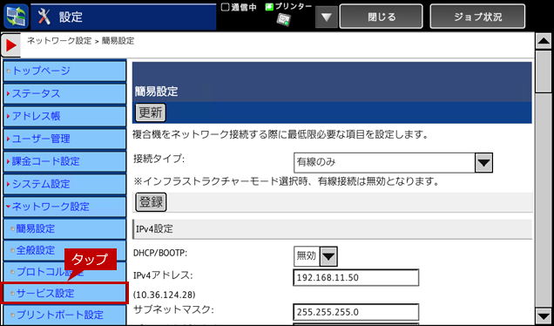Click the red play arrow icon
This screenshot has height=326, width=554.
tap(11, 45)
